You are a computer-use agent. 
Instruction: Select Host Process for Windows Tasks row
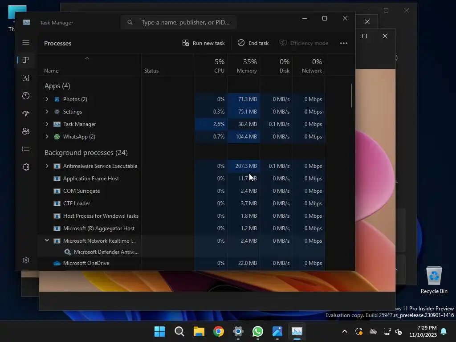(182, 216)
